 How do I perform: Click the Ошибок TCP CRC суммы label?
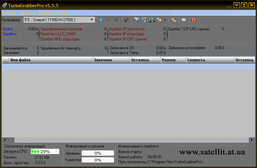point(189,29)
